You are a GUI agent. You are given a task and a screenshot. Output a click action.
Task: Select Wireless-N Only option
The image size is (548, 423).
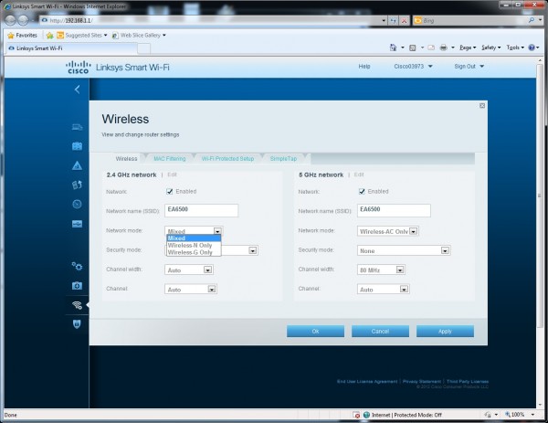(x=194, y=245)
